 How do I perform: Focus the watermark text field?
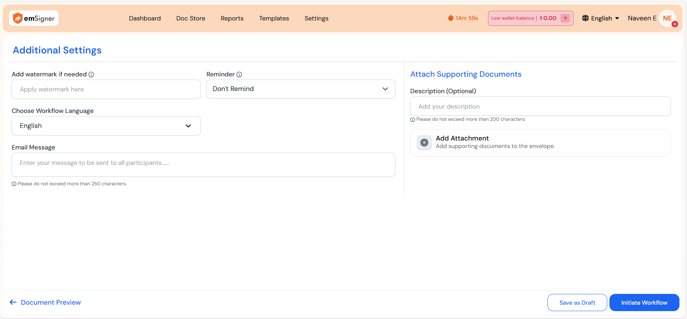106,89
